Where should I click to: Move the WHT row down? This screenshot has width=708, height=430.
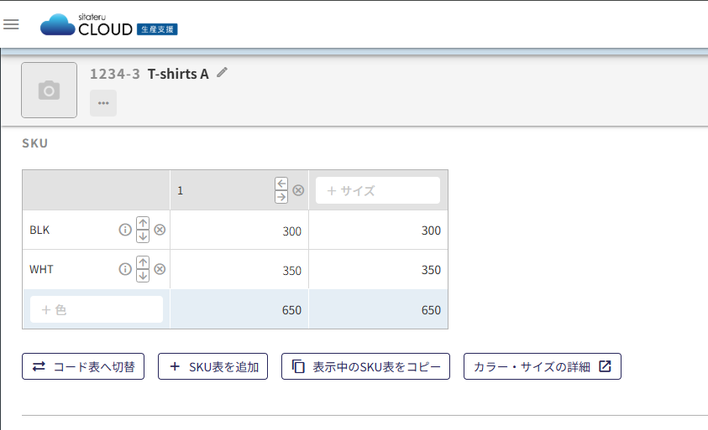click(x=143, y=276)
